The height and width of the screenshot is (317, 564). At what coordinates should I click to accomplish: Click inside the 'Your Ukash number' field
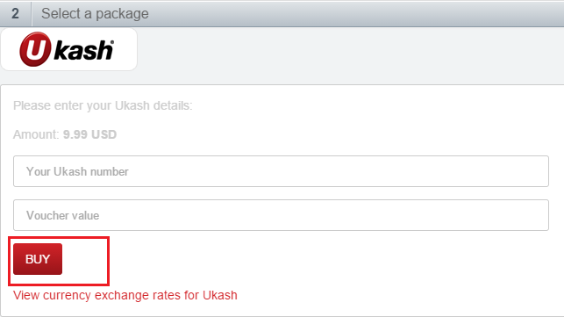tap(281, 171)
